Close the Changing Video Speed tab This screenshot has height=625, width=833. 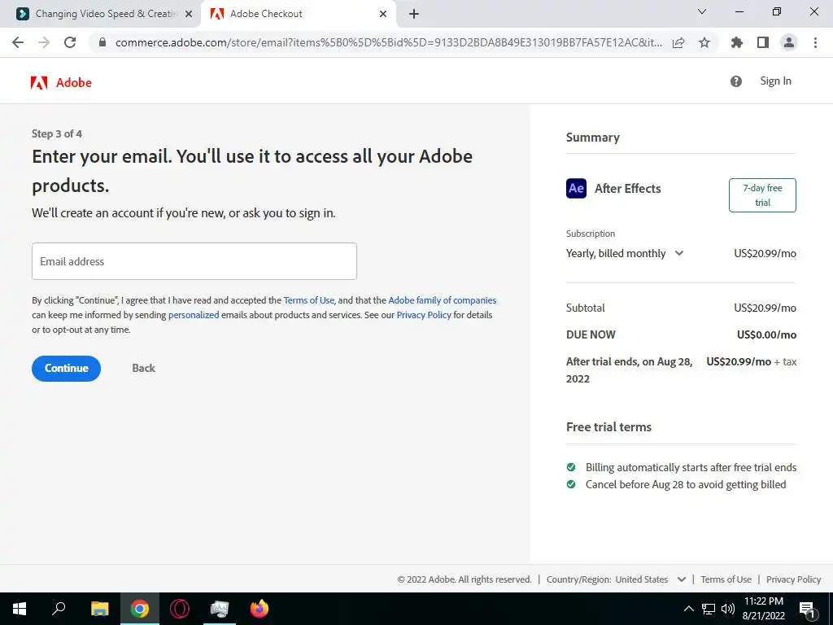tap(188, 14)
